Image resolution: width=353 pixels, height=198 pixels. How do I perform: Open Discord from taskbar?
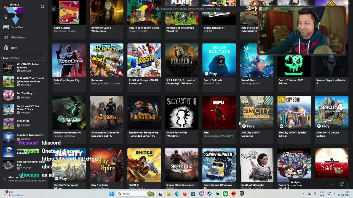pos(201,194)
